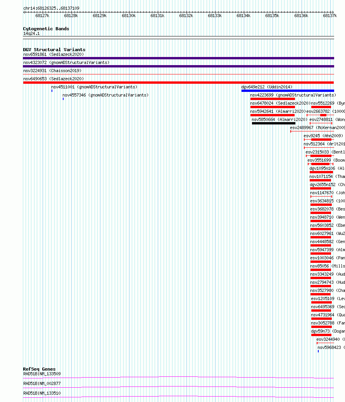Click the 68130k scale position label
The height and width of the screenshot is (402, 345).
[129, 16]
